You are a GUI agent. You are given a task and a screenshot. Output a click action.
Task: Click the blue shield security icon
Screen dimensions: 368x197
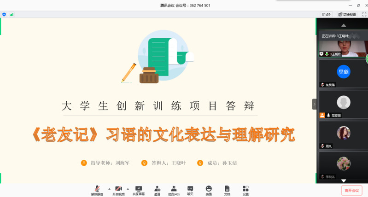4,14
